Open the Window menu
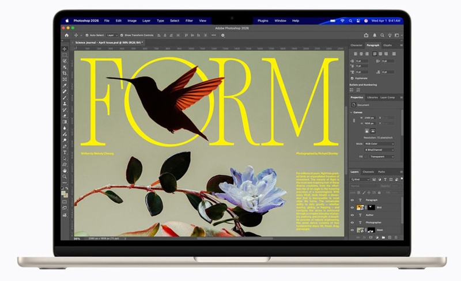 (x=281, y=21)
